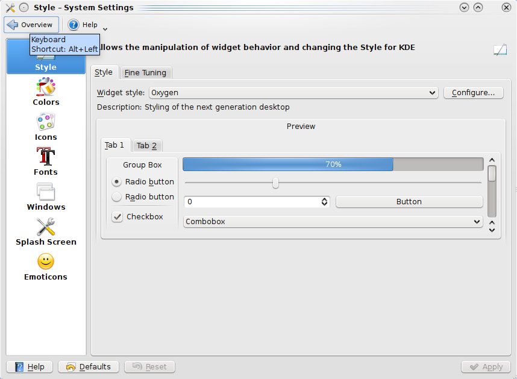The image size is (517, 379).
Task: Open the Widget style dropdown
Action: click(293, 93)
